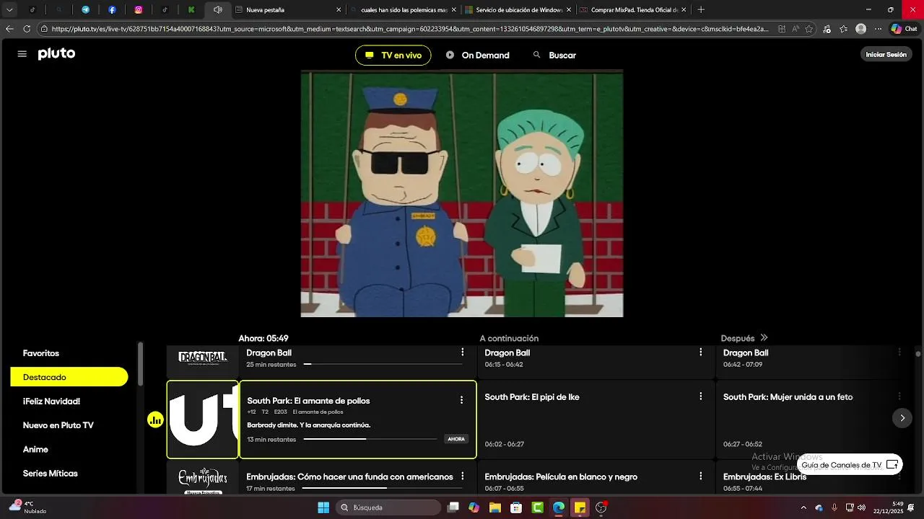Click the taskbar Búsqueda search box
The image size is (924, 519).
tap(388, 507)
